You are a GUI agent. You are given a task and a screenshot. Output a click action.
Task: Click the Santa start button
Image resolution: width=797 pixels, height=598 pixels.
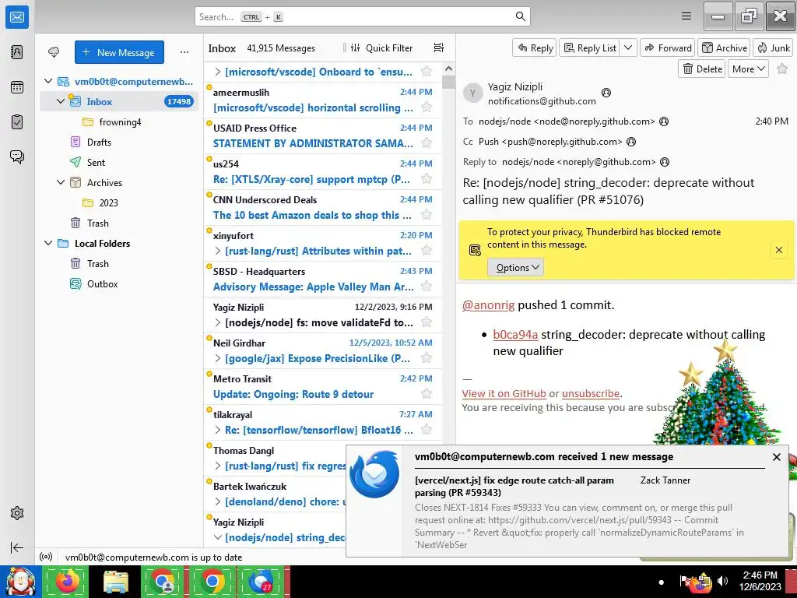coord(19,582)
